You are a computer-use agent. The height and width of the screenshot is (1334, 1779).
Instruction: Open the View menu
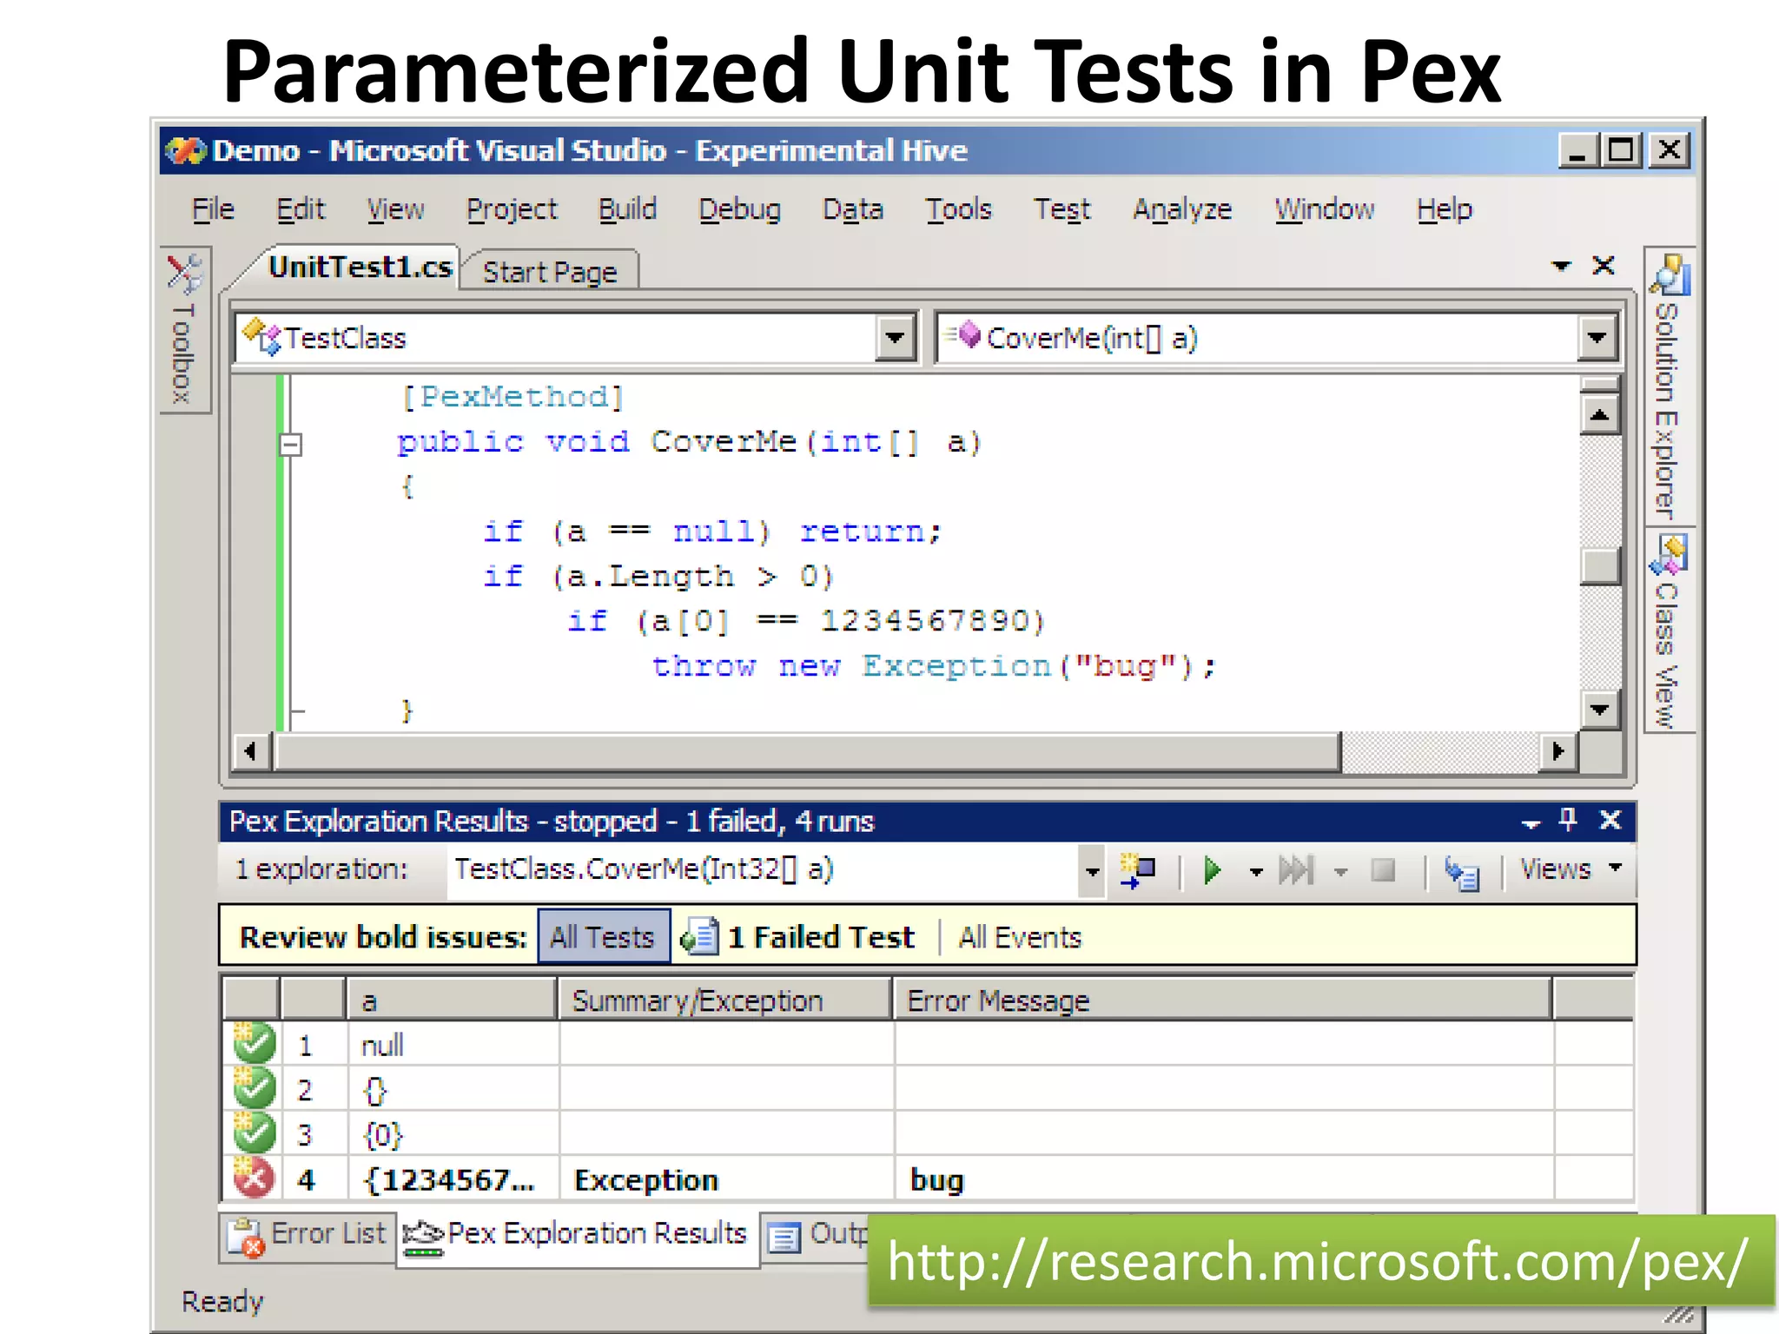click(x=395, y=209)
